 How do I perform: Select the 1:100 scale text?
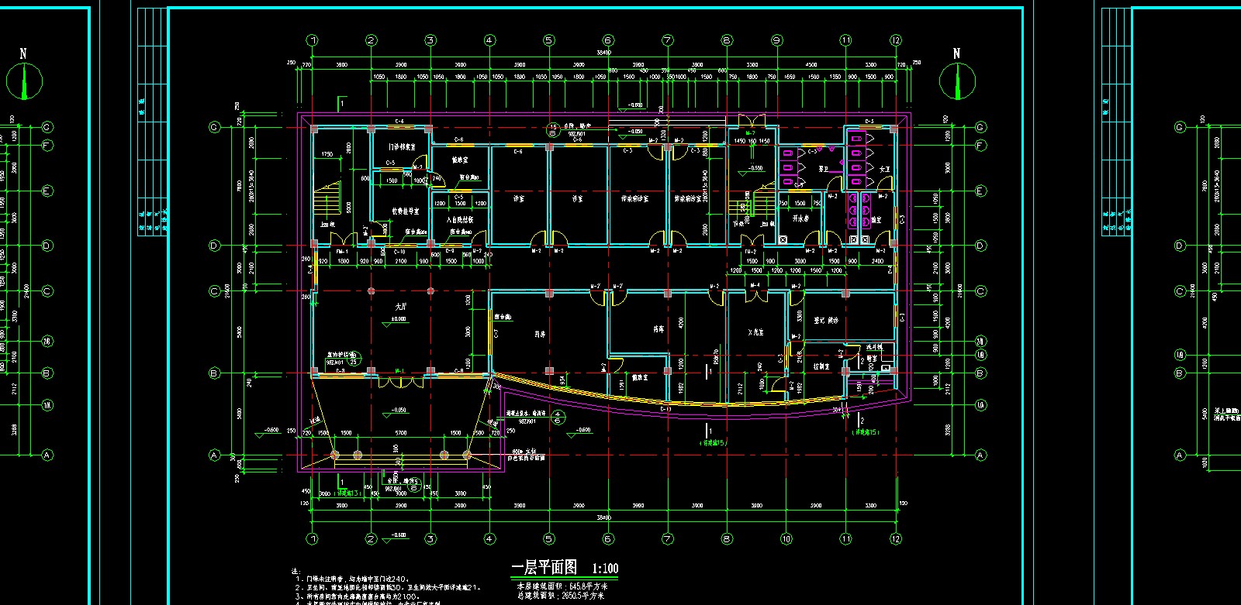tap(605, 569)
